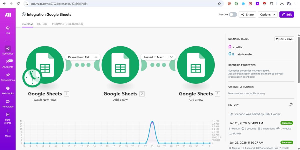The image size is (300, 150).
Task: Open Webhooks from the sidebar
Action: point(8,90)
